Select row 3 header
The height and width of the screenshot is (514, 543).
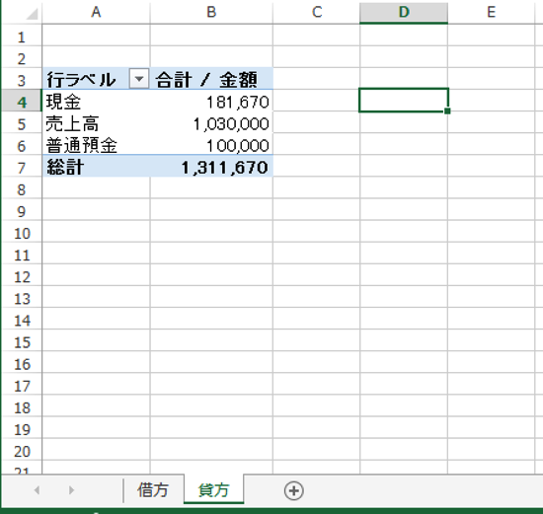tap(22, 79)
